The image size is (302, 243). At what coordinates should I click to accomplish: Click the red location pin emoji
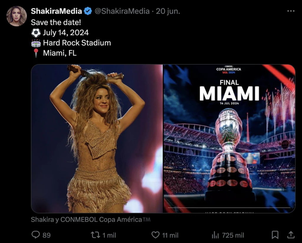point(36,53)
